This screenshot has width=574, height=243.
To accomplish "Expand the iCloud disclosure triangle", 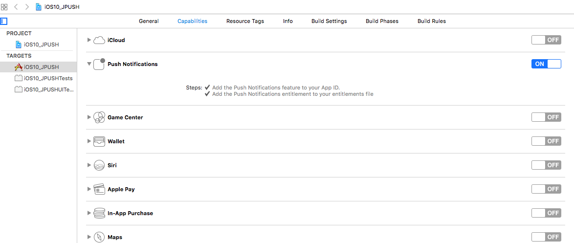I will (89, 40).
